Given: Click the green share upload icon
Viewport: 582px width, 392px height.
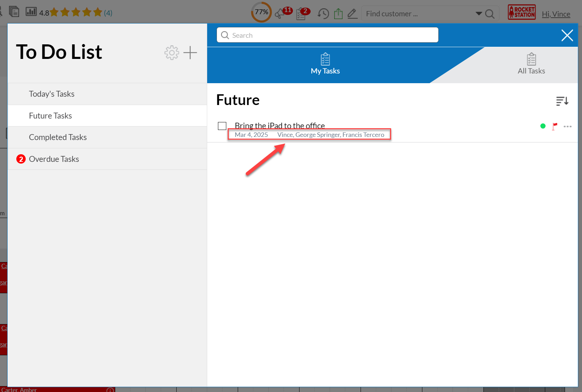Looking at the screenshot, I should [338, 14].
